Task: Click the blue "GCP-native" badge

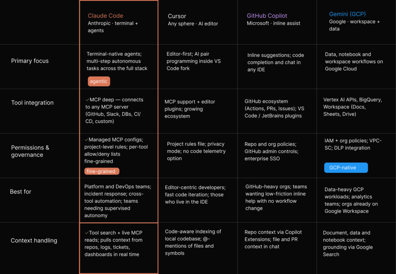Action: pyautogui.click(x=346, y=167)
